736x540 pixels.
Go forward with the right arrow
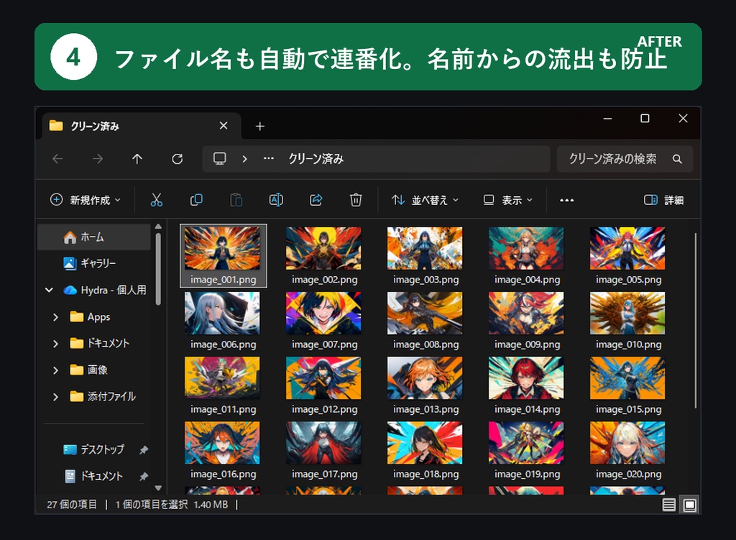[x=98, y=159]
